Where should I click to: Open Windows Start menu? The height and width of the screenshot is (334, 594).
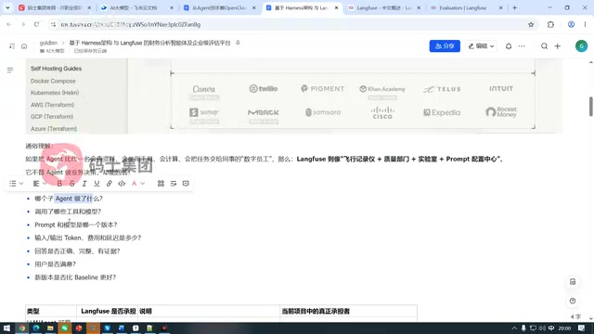point(6,328)
